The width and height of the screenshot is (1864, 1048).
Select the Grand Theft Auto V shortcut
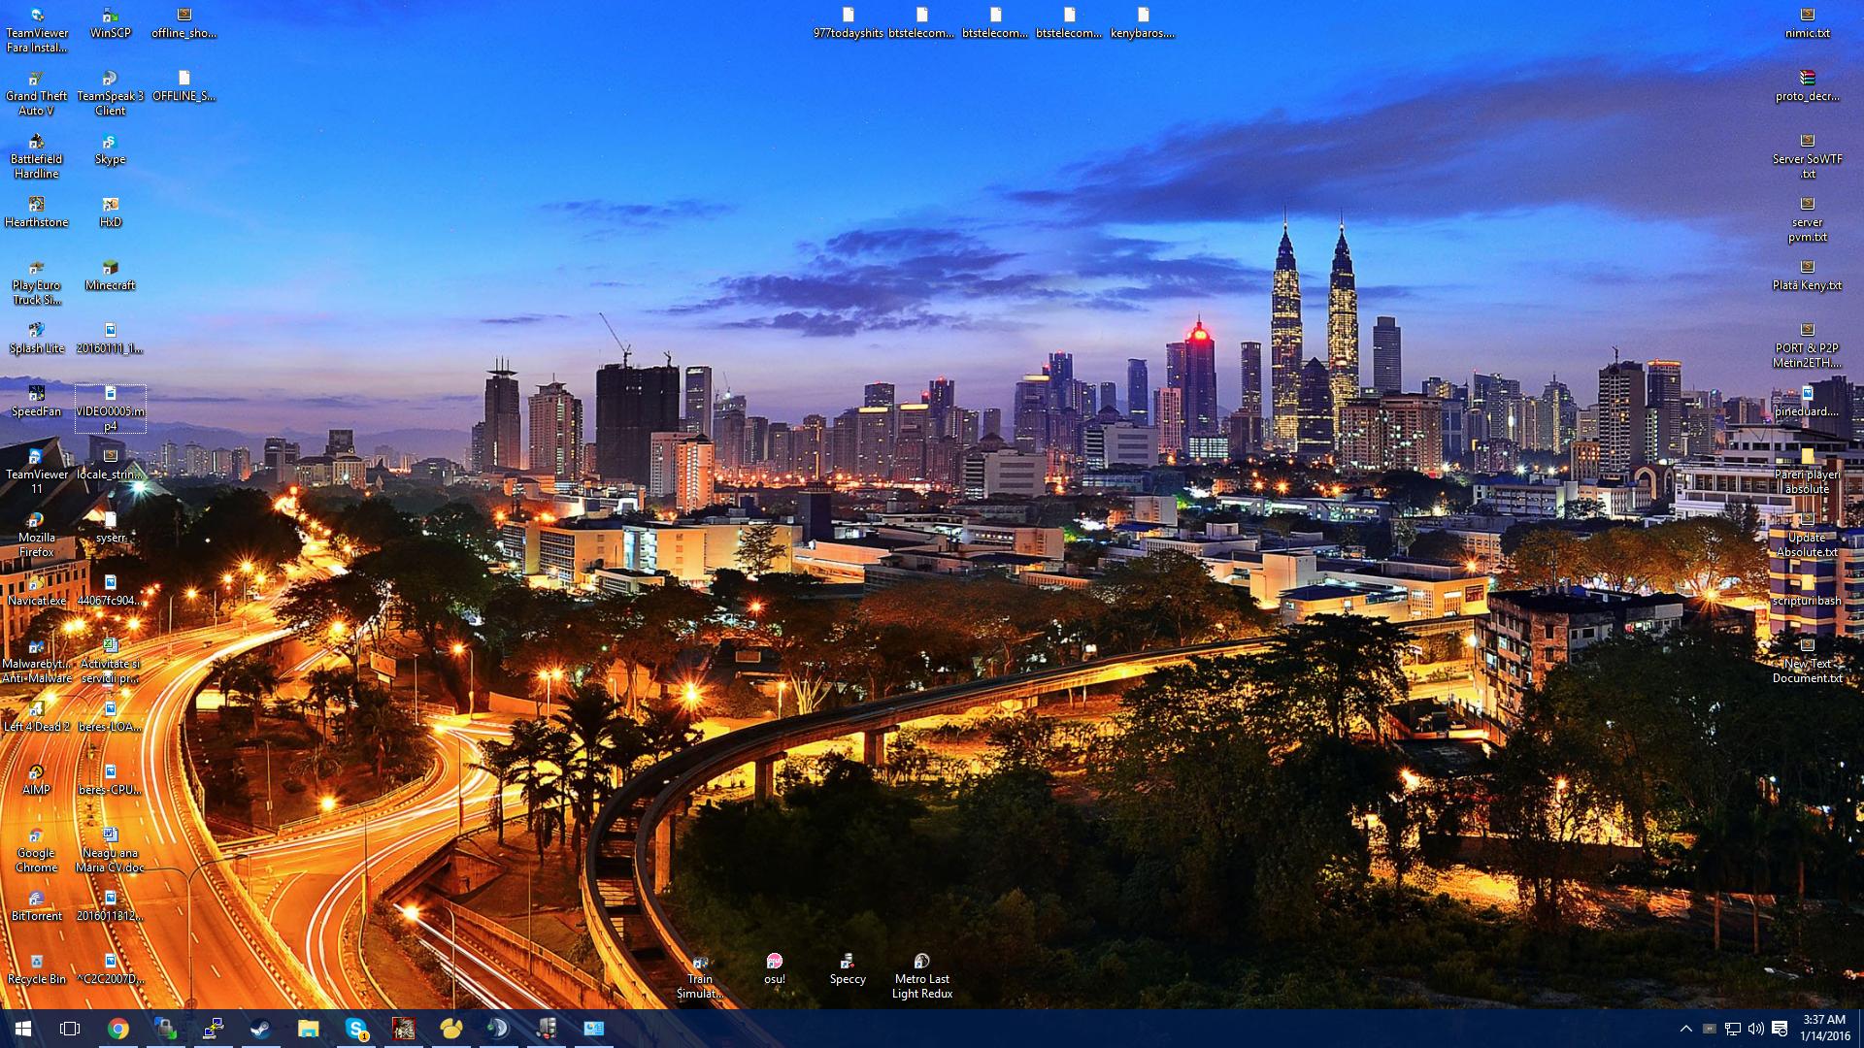(36, 93)
